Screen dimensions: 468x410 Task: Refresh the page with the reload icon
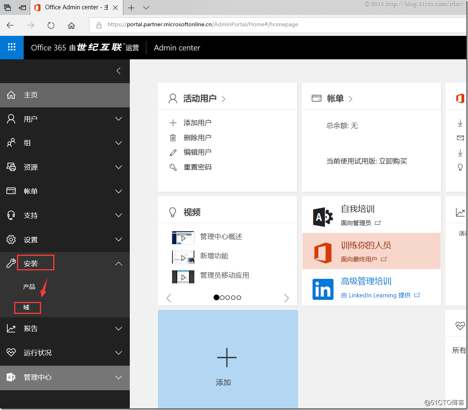[51, 25]
